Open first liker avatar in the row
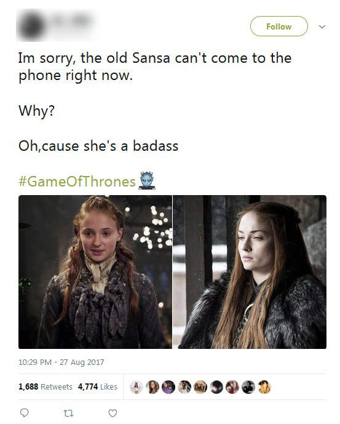 click(136, 387)
